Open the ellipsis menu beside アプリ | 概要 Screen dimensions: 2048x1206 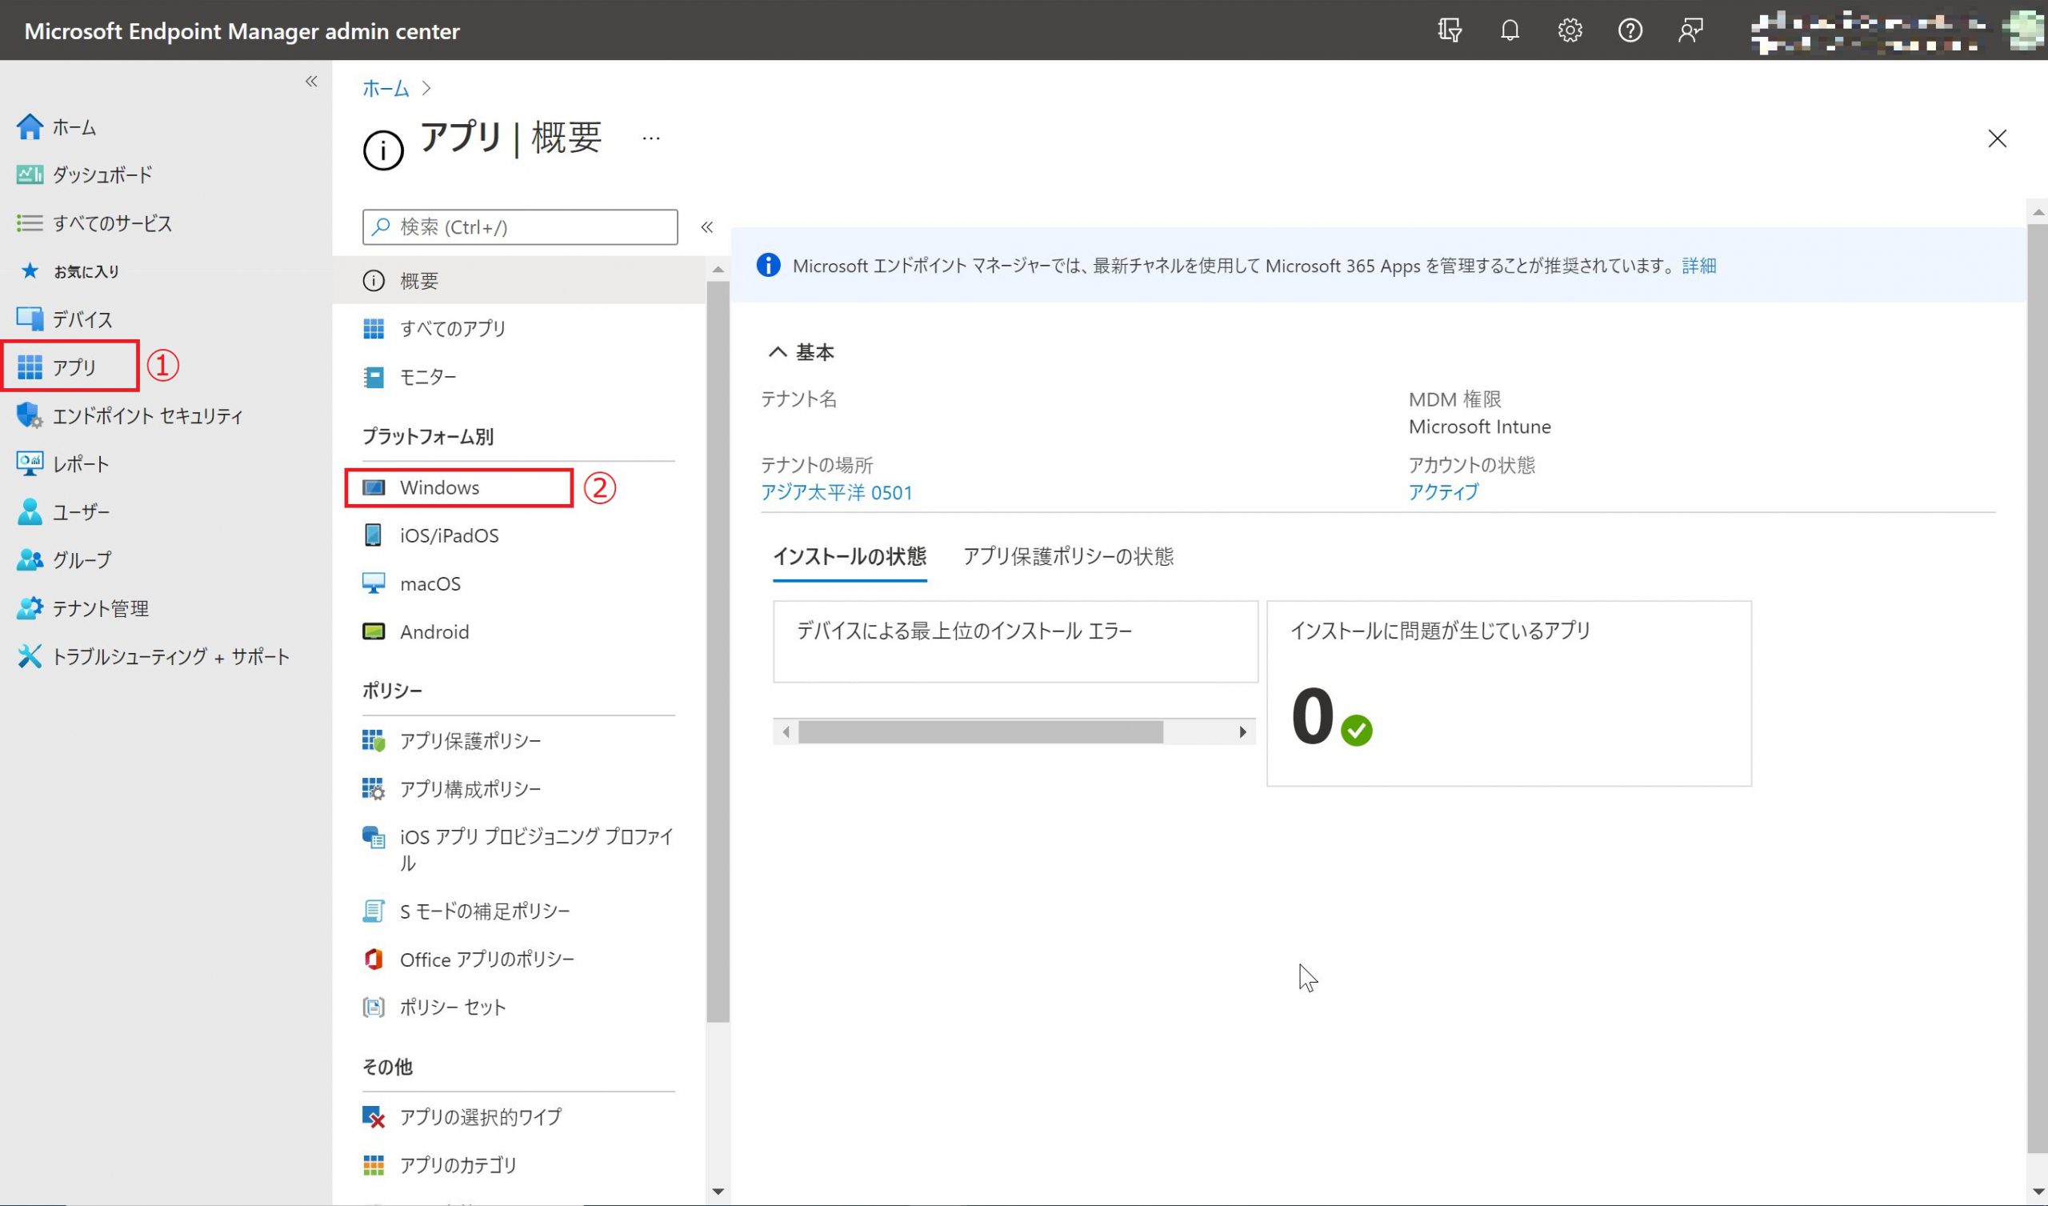651,138
